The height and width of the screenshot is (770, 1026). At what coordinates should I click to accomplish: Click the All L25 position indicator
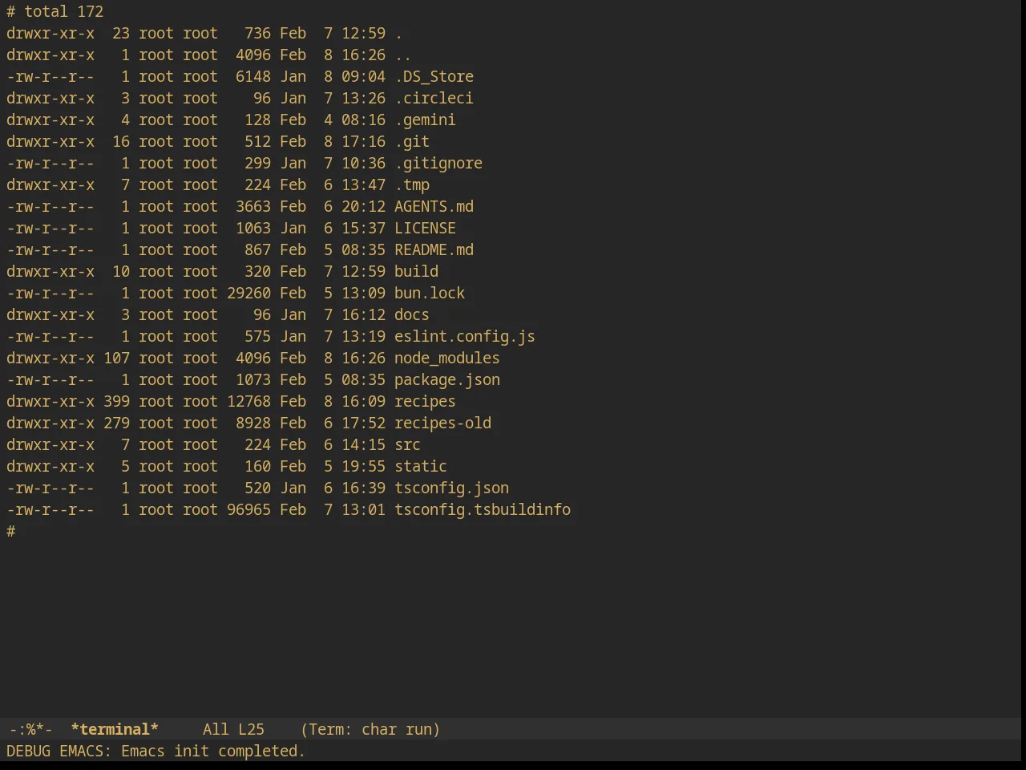(x=233, y=729)
